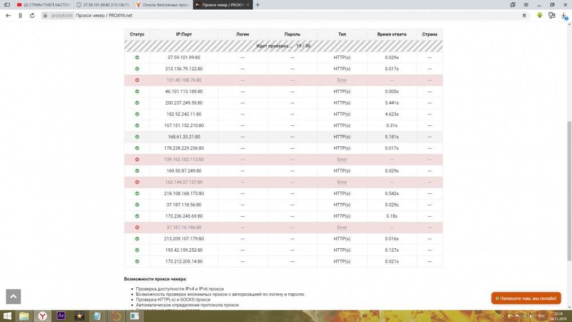Open downloads via download arrow icon
Image resolution: width=572 pixels, height=322 pixels.
coord(563,15)
